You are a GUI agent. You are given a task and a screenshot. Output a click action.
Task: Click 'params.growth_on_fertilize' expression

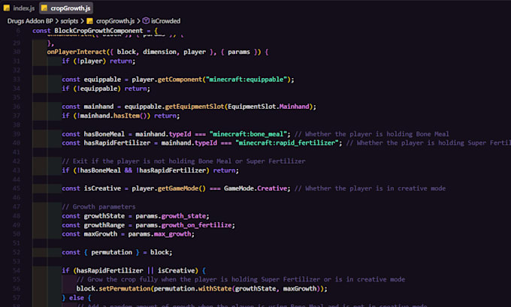(x=183, y=225)
